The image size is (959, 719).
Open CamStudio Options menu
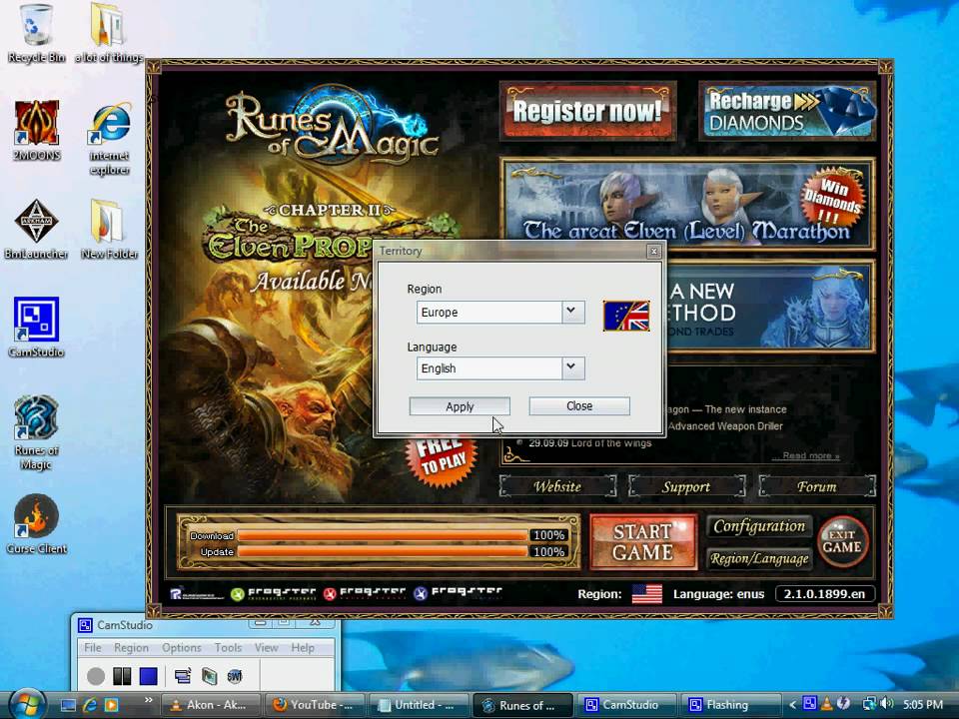pyautogui.click(x=181, y=647)
